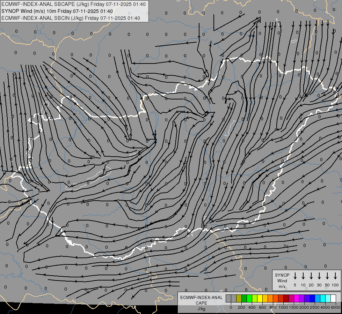Select the dark red CAPE legend swatch

point(286,298)
